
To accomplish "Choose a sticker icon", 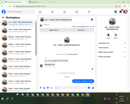I will [x=48, y=88].
